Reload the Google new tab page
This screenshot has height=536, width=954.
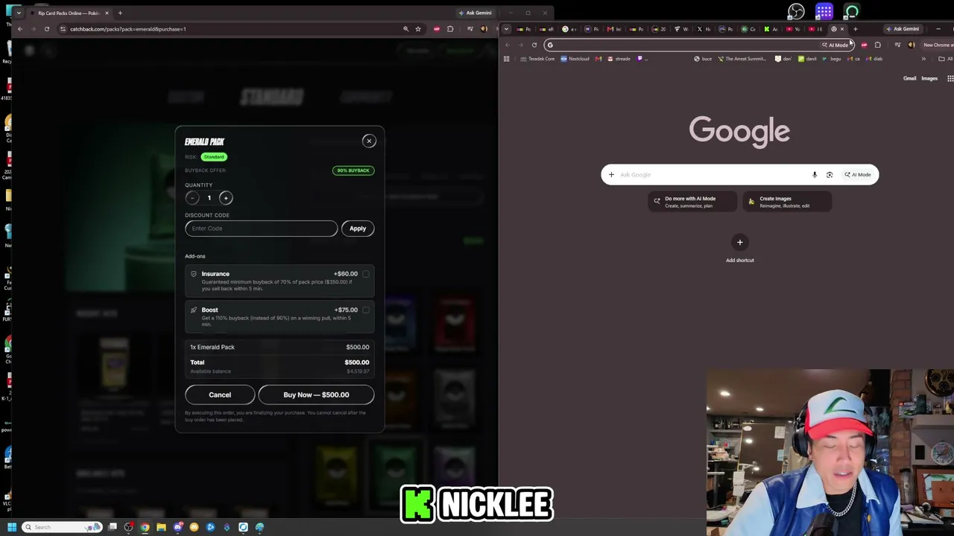[534, 45]
